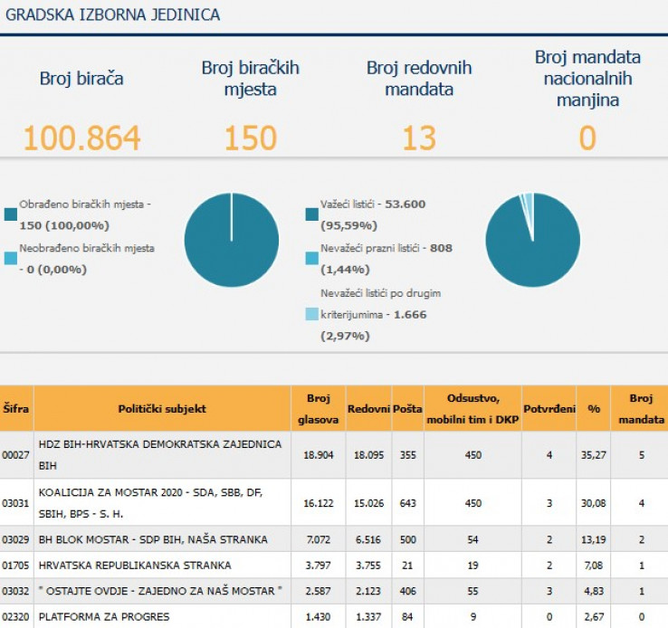668x628 pixels.
Task: Click the Gradska Izborna Jedinica heading
Action: tap(113, 15)
